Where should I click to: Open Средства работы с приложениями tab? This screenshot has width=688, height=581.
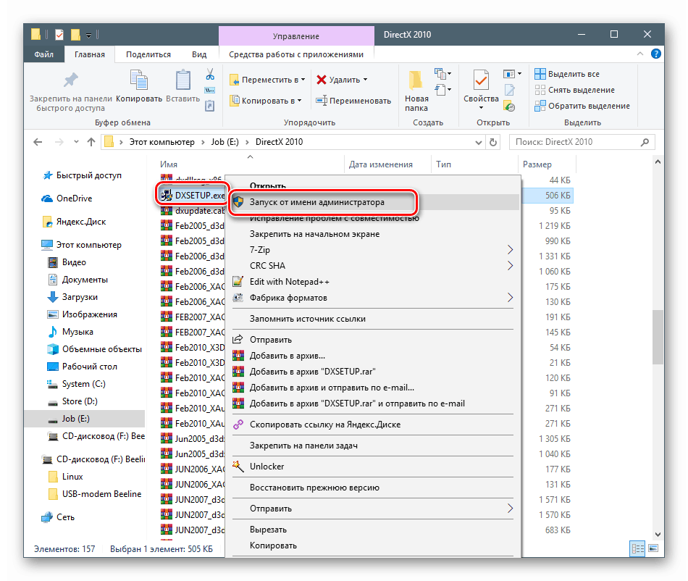(x=296, y=54)
